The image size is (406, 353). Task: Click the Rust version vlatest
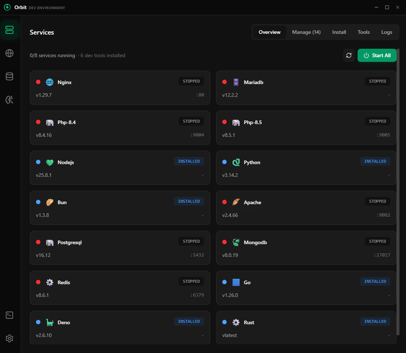230,335
